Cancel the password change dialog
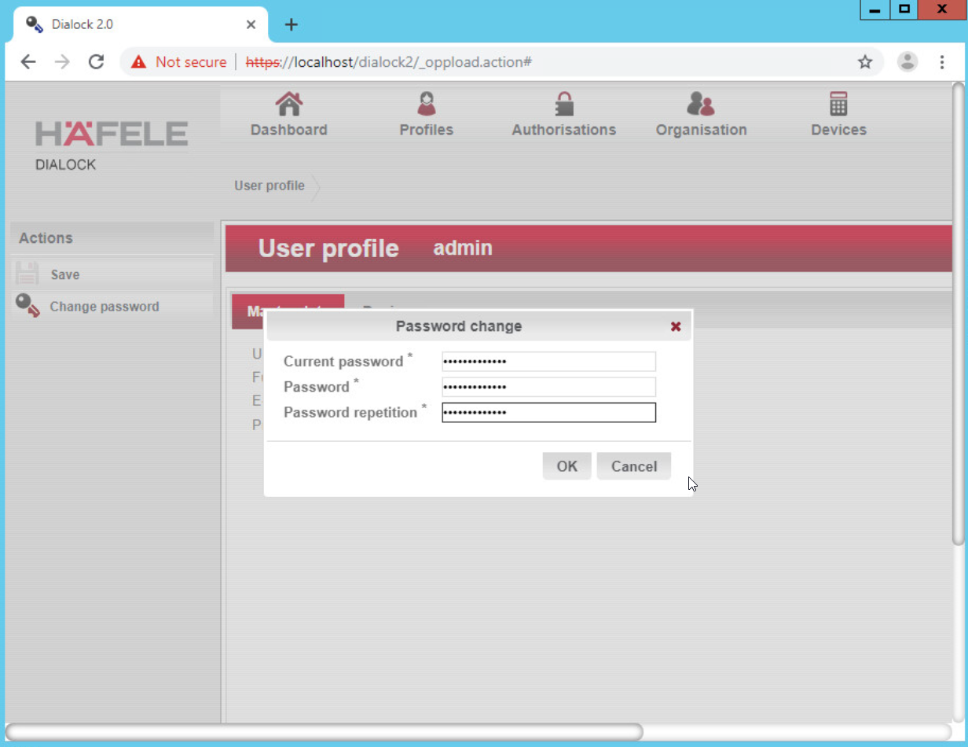The width and height of the screenshot is (968, 747). [633, 466]
